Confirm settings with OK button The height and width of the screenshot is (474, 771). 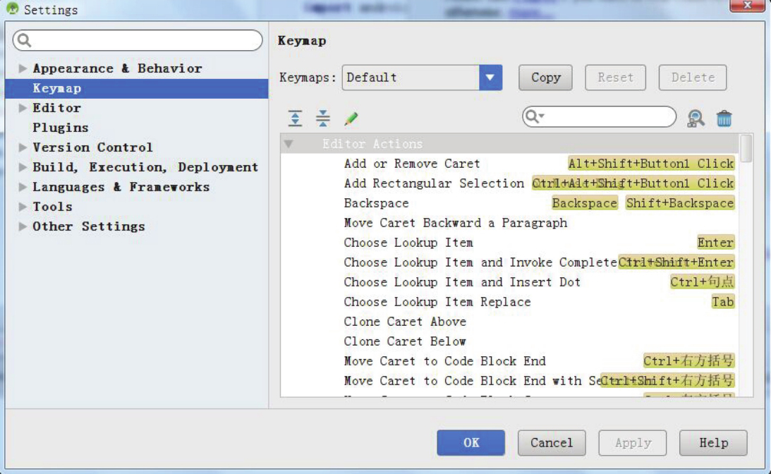[471, 442]
